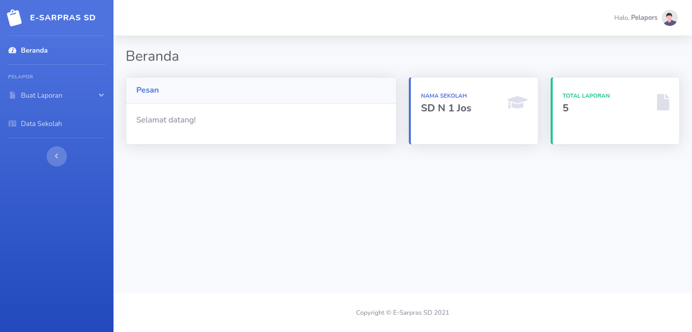Click the Beranda dashboard gauge icon
This screenshot has width=692, height=332.
[x=12, y=50]
